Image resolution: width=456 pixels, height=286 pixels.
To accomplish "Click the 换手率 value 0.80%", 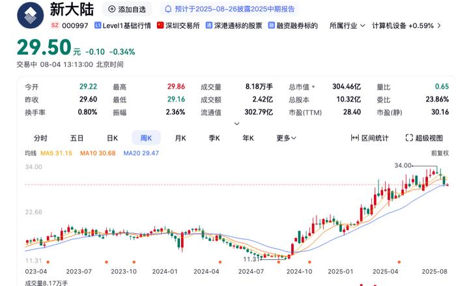I will 87,112.
